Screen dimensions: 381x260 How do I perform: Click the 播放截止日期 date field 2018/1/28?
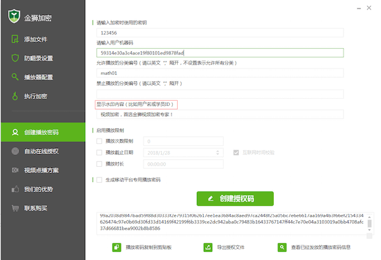pos(184,152)
